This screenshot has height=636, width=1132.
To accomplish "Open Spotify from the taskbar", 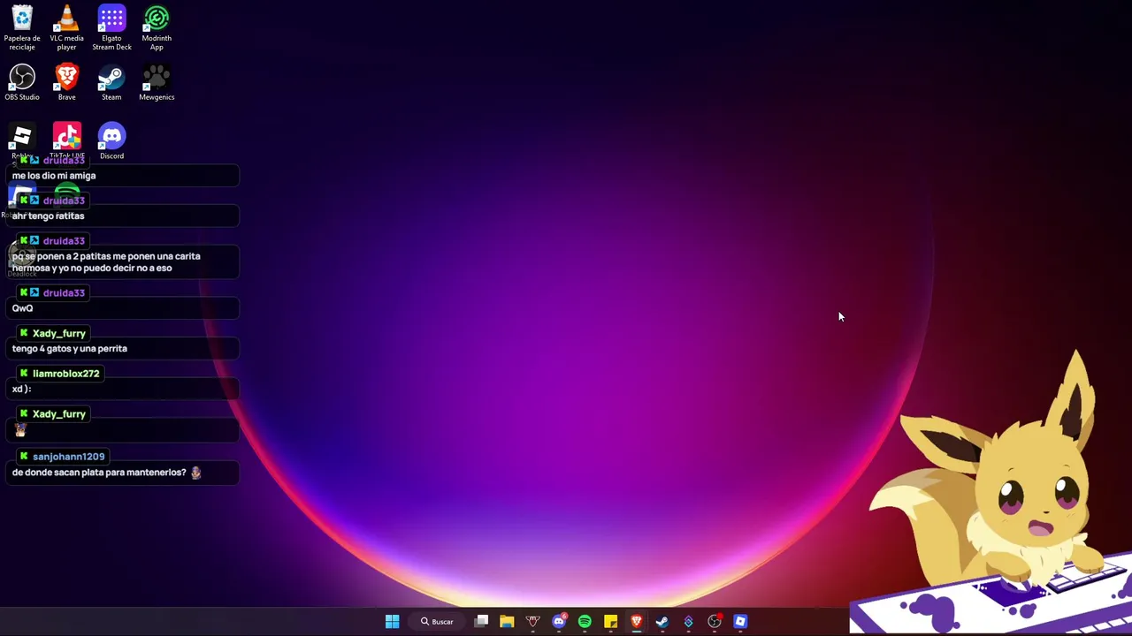I will pyautogui.click(x=585, y=622).
